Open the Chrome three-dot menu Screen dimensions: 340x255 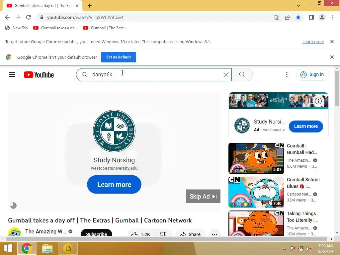point(333,17)
